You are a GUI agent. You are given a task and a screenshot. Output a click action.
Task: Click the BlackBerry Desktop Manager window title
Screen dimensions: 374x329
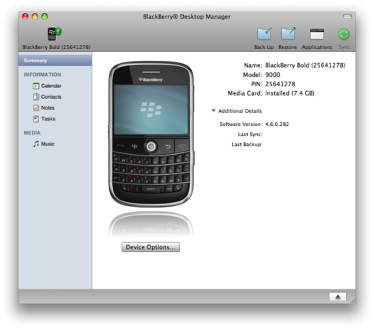tap(187, 16)
